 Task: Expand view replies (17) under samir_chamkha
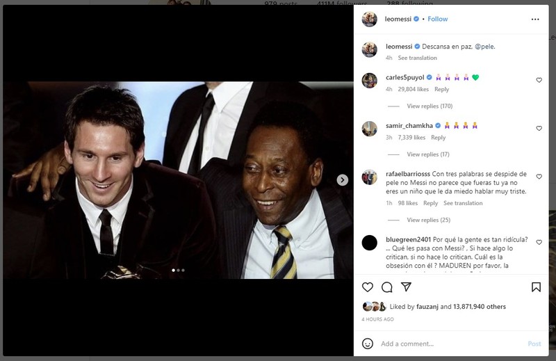(427, 154)
